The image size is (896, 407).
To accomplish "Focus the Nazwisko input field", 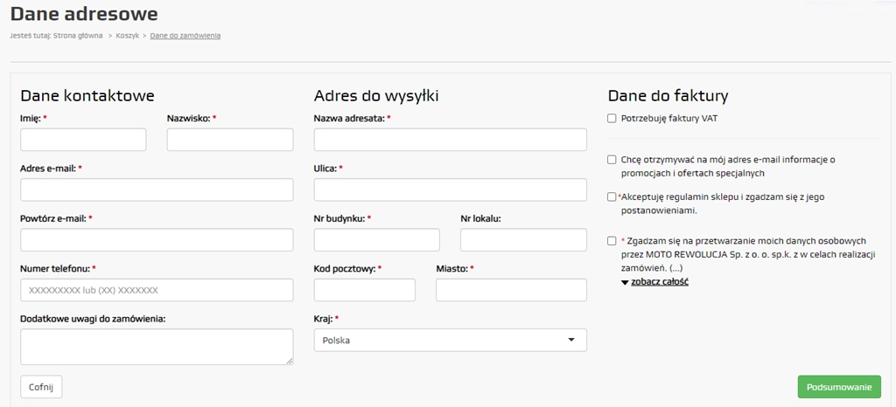I will (x=230, y=140).
